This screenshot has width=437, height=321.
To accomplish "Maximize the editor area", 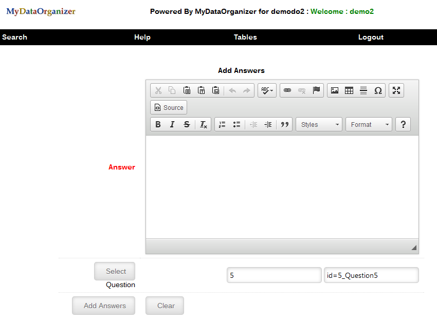I will point(396,90).
